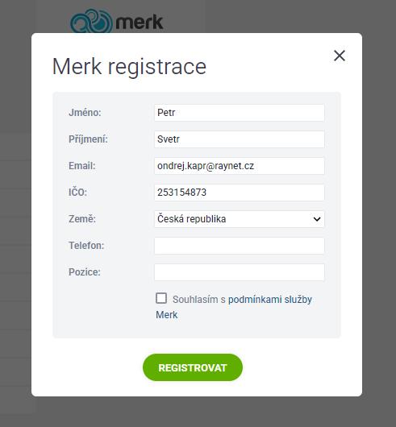The height and width of the screenshot is (427, 396).
Task: Focus the Jméno field containing Petr
Action: (x=240, y=113)
